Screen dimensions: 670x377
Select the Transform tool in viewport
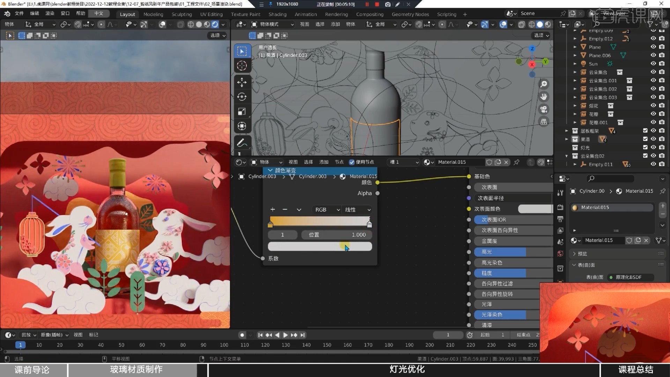[241, 126]
